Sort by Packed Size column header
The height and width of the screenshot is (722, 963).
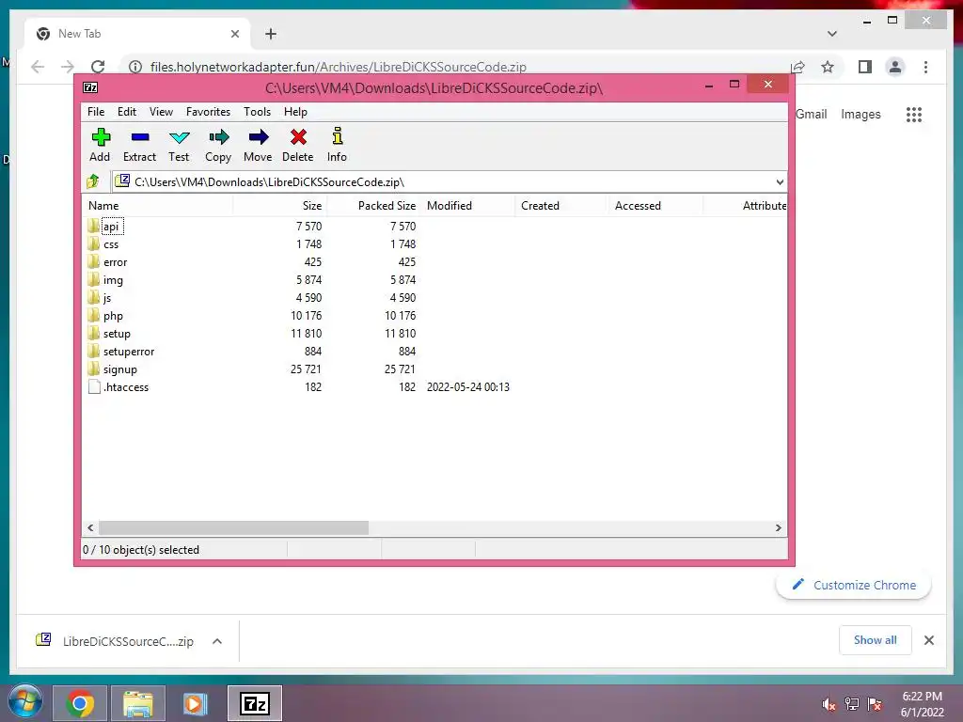pyautogui.click(x=373, y=206)
